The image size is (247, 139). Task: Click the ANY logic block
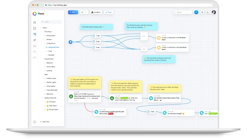[x=144, y=49]
